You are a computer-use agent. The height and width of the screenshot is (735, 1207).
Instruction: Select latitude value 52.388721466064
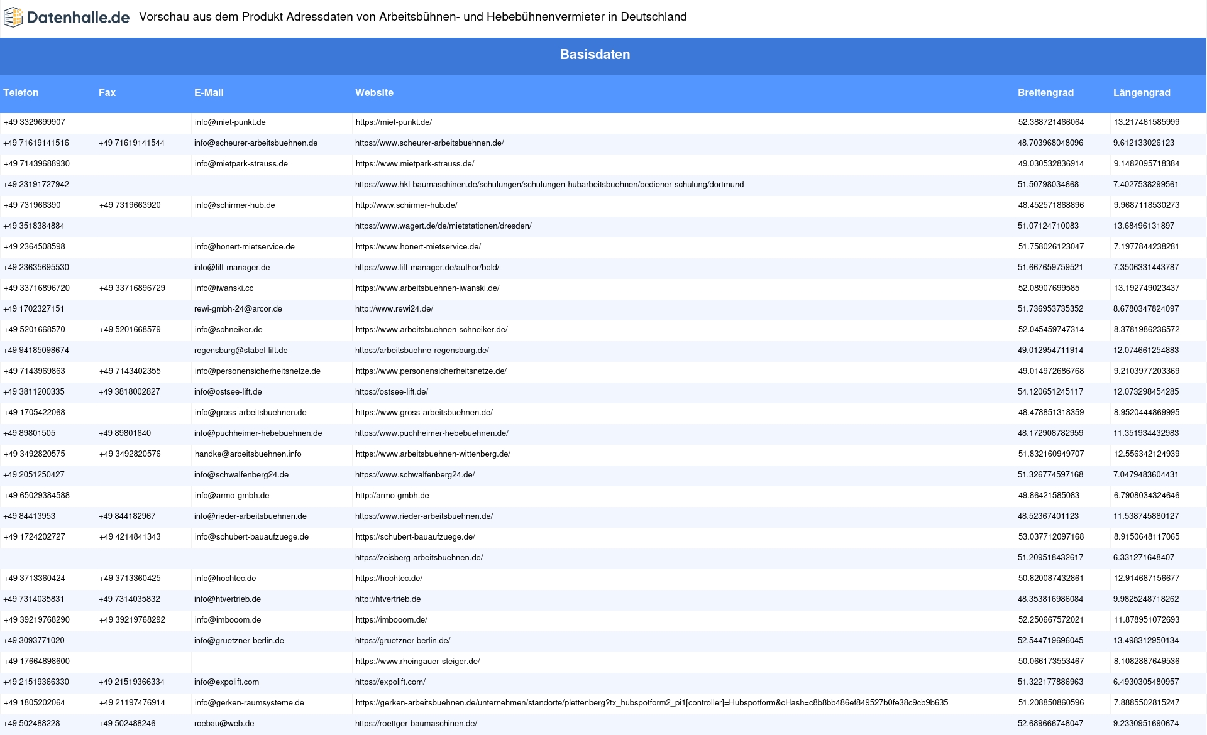pos(1051,122)
